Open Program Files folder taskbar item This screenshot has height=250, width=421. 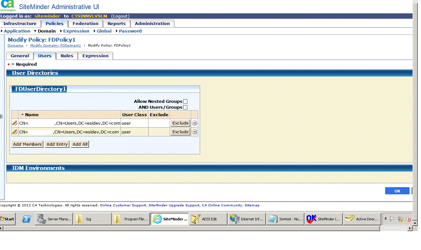[x=131, y=219]
